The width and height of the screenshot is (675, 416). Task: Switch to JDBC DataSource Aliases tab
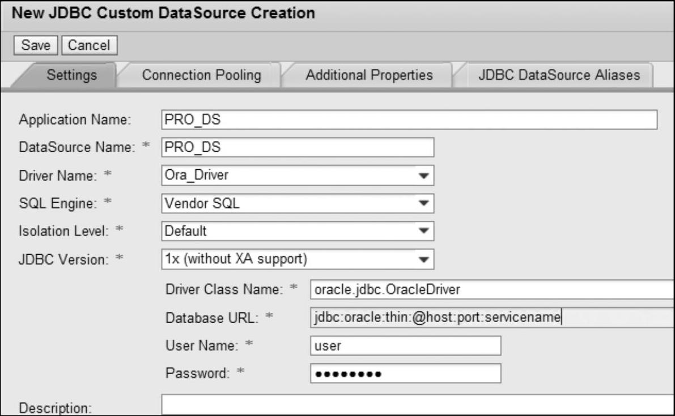tap(559, 75)
